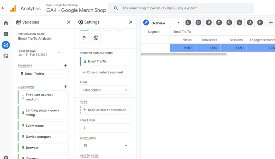Select the bar chart visualization icon
The height and width of the screenshot is (159, 275).
[84, 38]
